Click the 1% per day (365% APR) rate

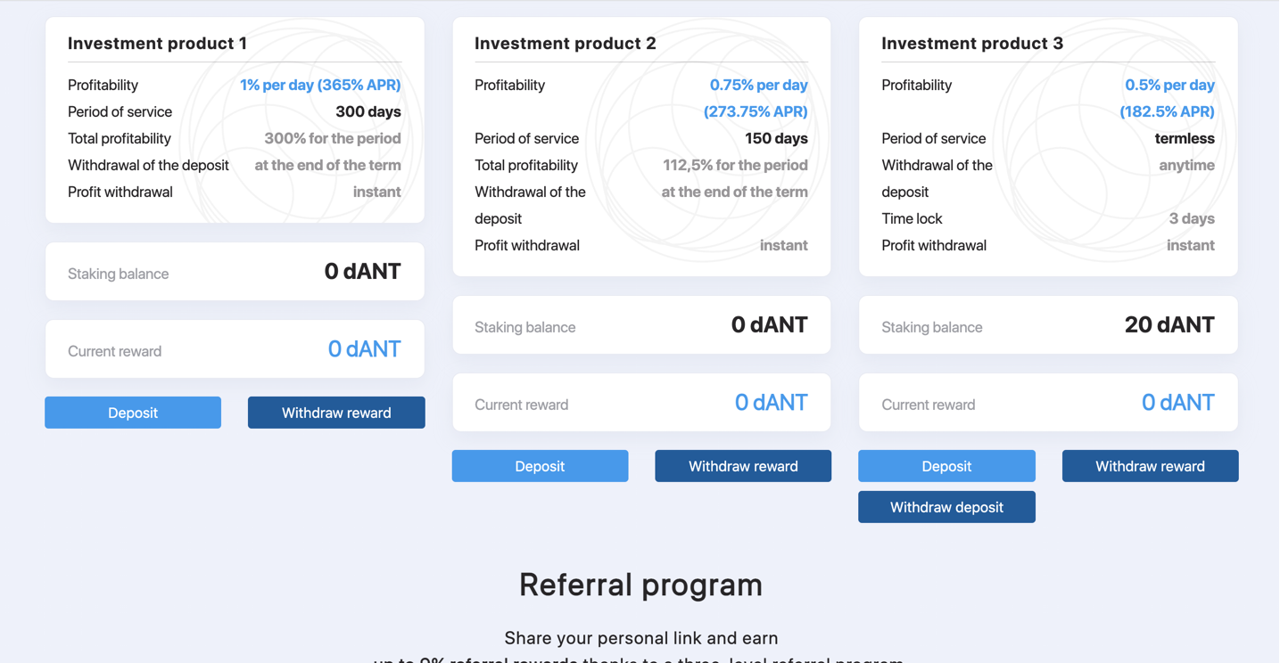pos(320,85)
